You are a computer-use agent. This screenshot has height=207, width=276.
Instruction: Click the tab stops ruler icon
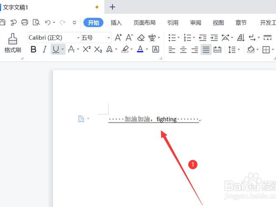click(267, 38)
